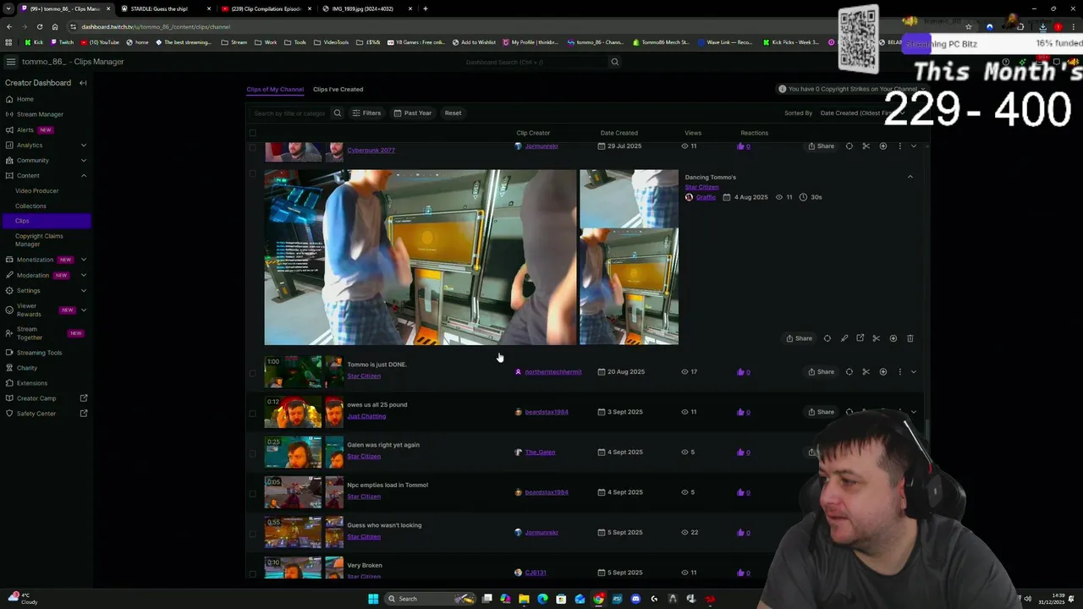The image size is (1083, 609).
Task: Click the Dashboard Search field in header
Action: click(535, 62)
